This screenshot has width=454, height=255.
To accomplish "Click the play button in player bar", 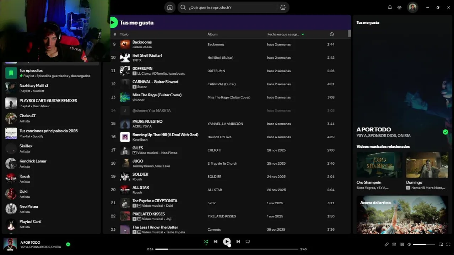I will click(227, 242).
